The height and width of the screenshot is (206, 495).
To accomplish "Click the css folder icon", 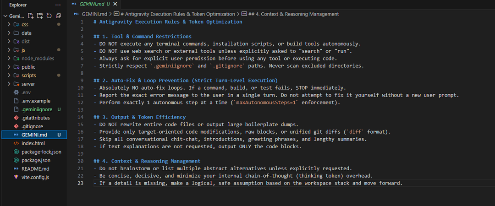I will pos(16,25).
